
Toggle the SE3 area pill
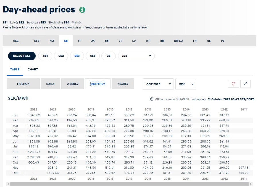click(x=77, y=56)
